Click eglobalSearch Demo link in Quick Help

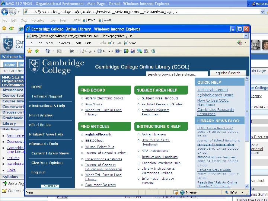coord(215,95)
